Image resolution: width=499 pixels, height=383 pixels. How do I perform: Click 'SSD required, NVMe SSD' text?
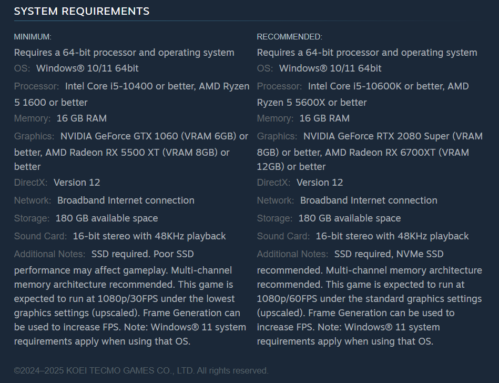(389, 254)
